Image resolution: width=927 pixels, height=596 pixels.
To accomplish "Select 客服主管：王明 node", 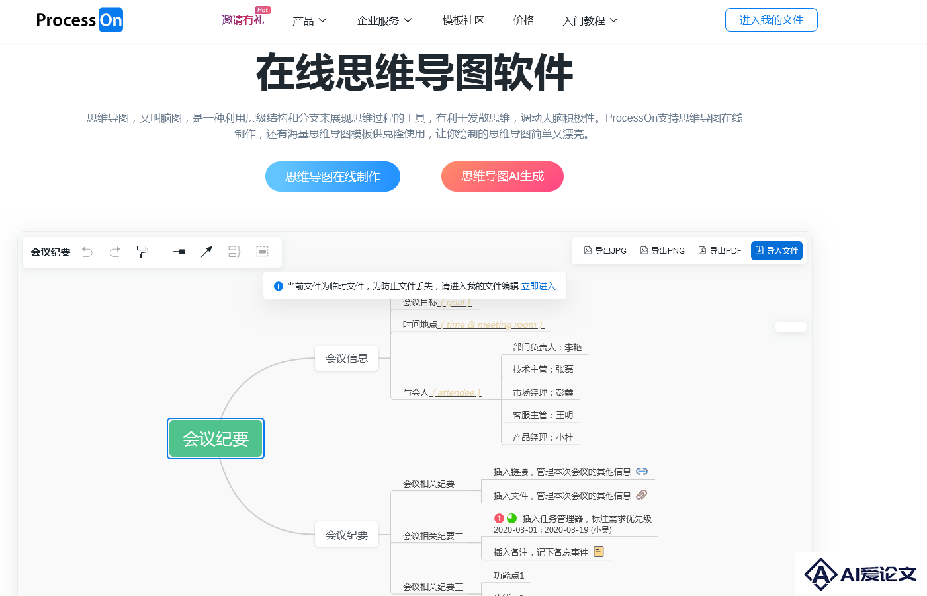I will [x=543, y=415].
